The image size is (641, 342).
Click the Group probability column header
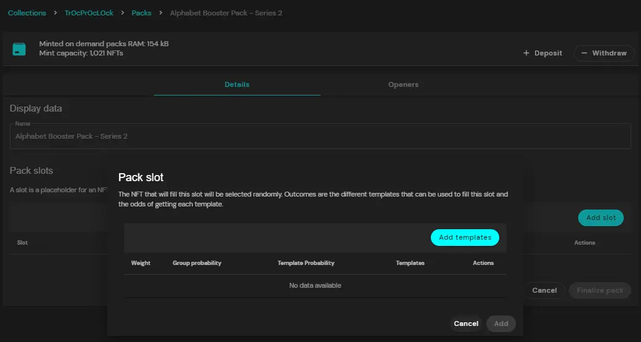(x=197, y=263)
